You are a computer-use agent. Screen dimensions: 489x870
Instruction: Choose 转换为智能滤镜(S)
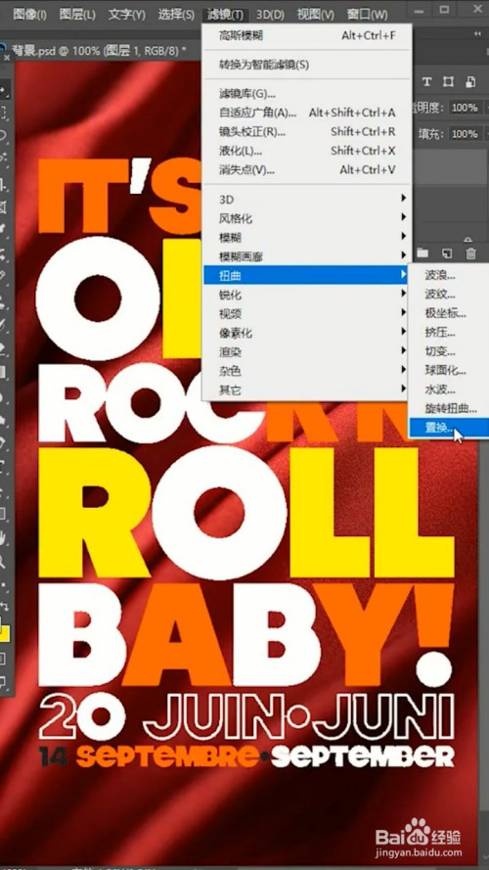tap(307, 65)
